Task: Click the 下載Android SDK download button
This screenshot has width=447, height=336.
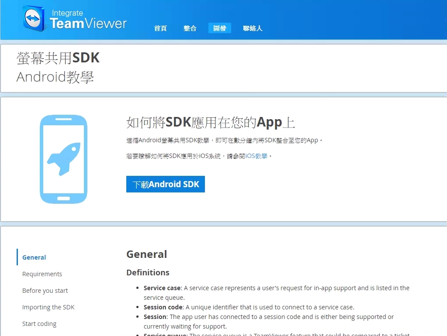Action: point(165,184)
